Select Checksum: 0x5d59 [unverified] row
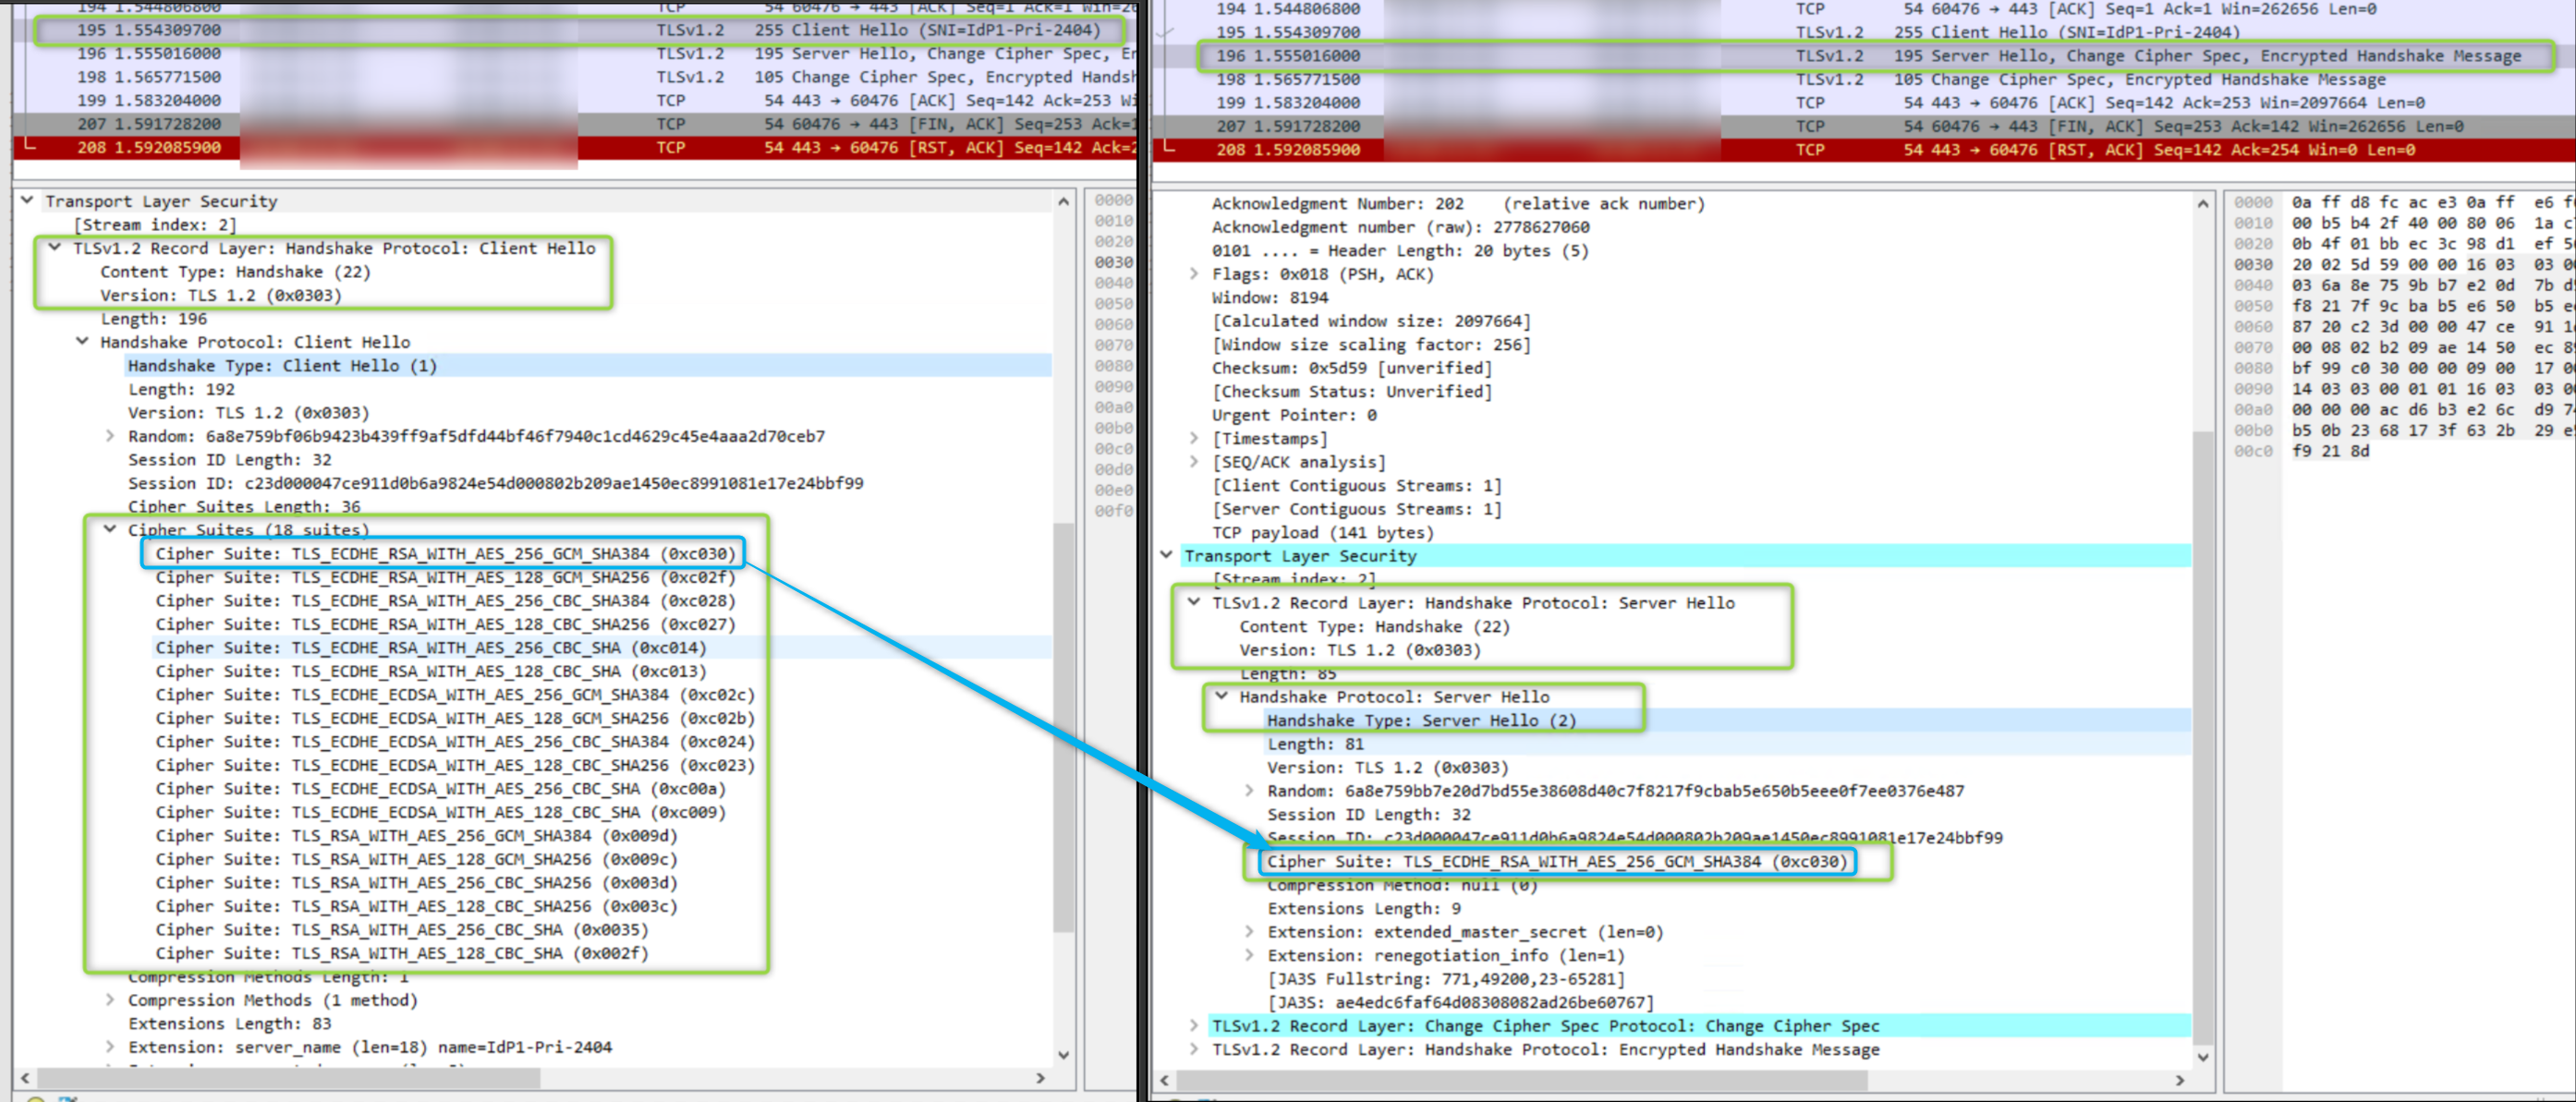This screenshot has width=2576, height=1102. coord(1352,368)
